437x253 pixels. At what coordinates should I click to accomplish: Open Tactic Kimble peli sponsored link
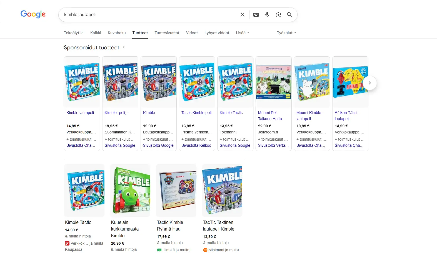tap(196, 113)
